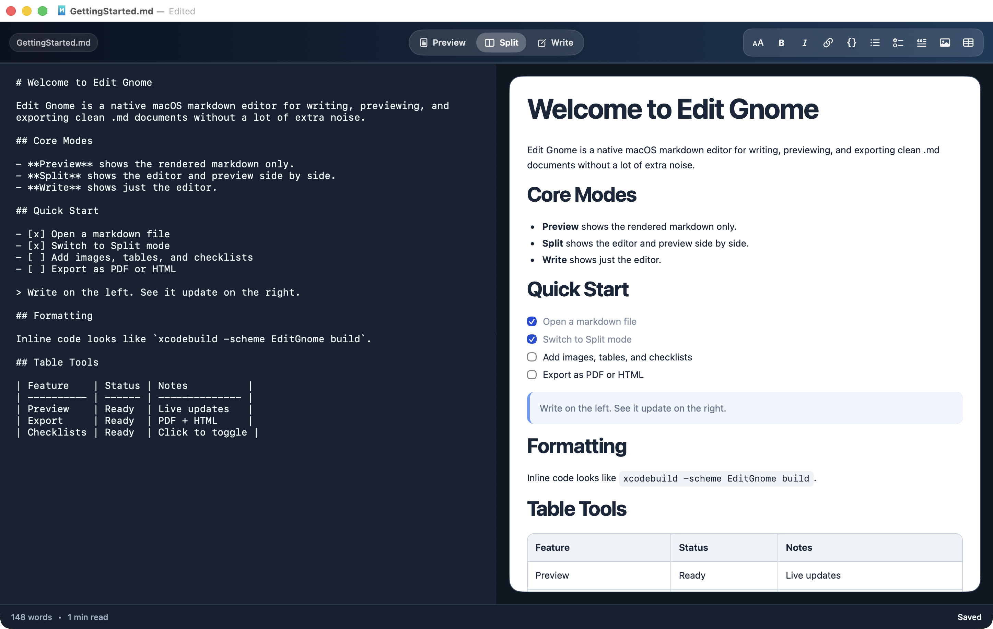Image resolution: width=993 pixels, height=629 pixels.
Task: Toggle bold formatting
Action: tap(781, 43)
